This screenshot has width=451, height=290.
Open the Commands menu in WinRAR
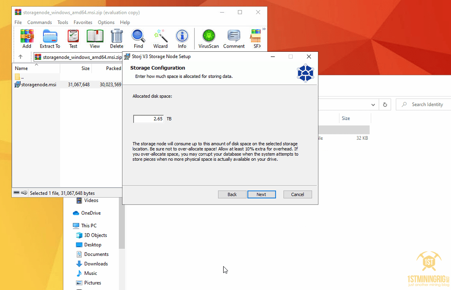(40, 22)
